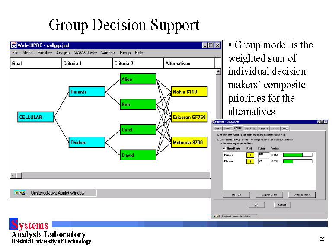Toggle the Show Ranks checkbox
This screenshot has width=332, height=249.
[x=224, y=148]
